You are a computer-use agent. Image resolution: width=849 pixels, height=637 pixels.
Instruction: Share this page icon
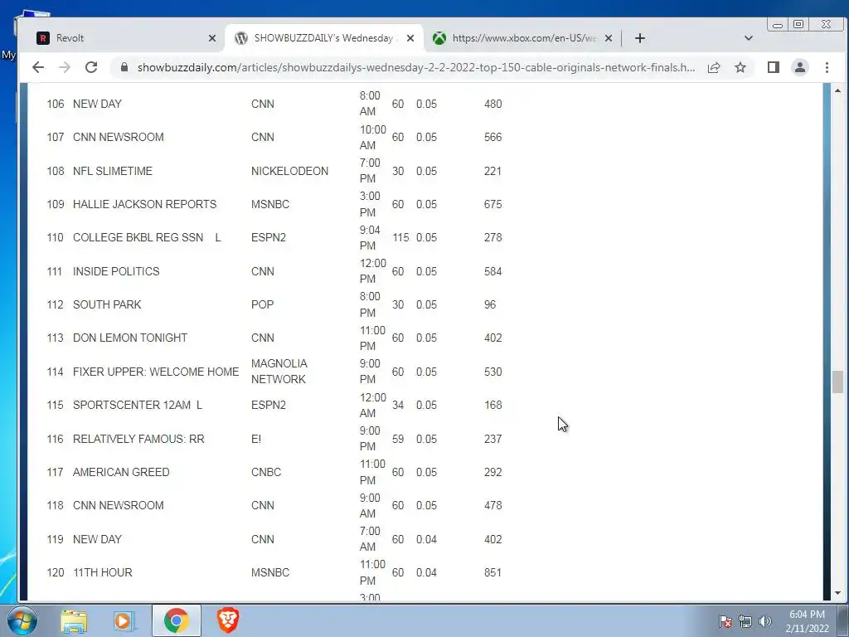[x=714, y=67]
